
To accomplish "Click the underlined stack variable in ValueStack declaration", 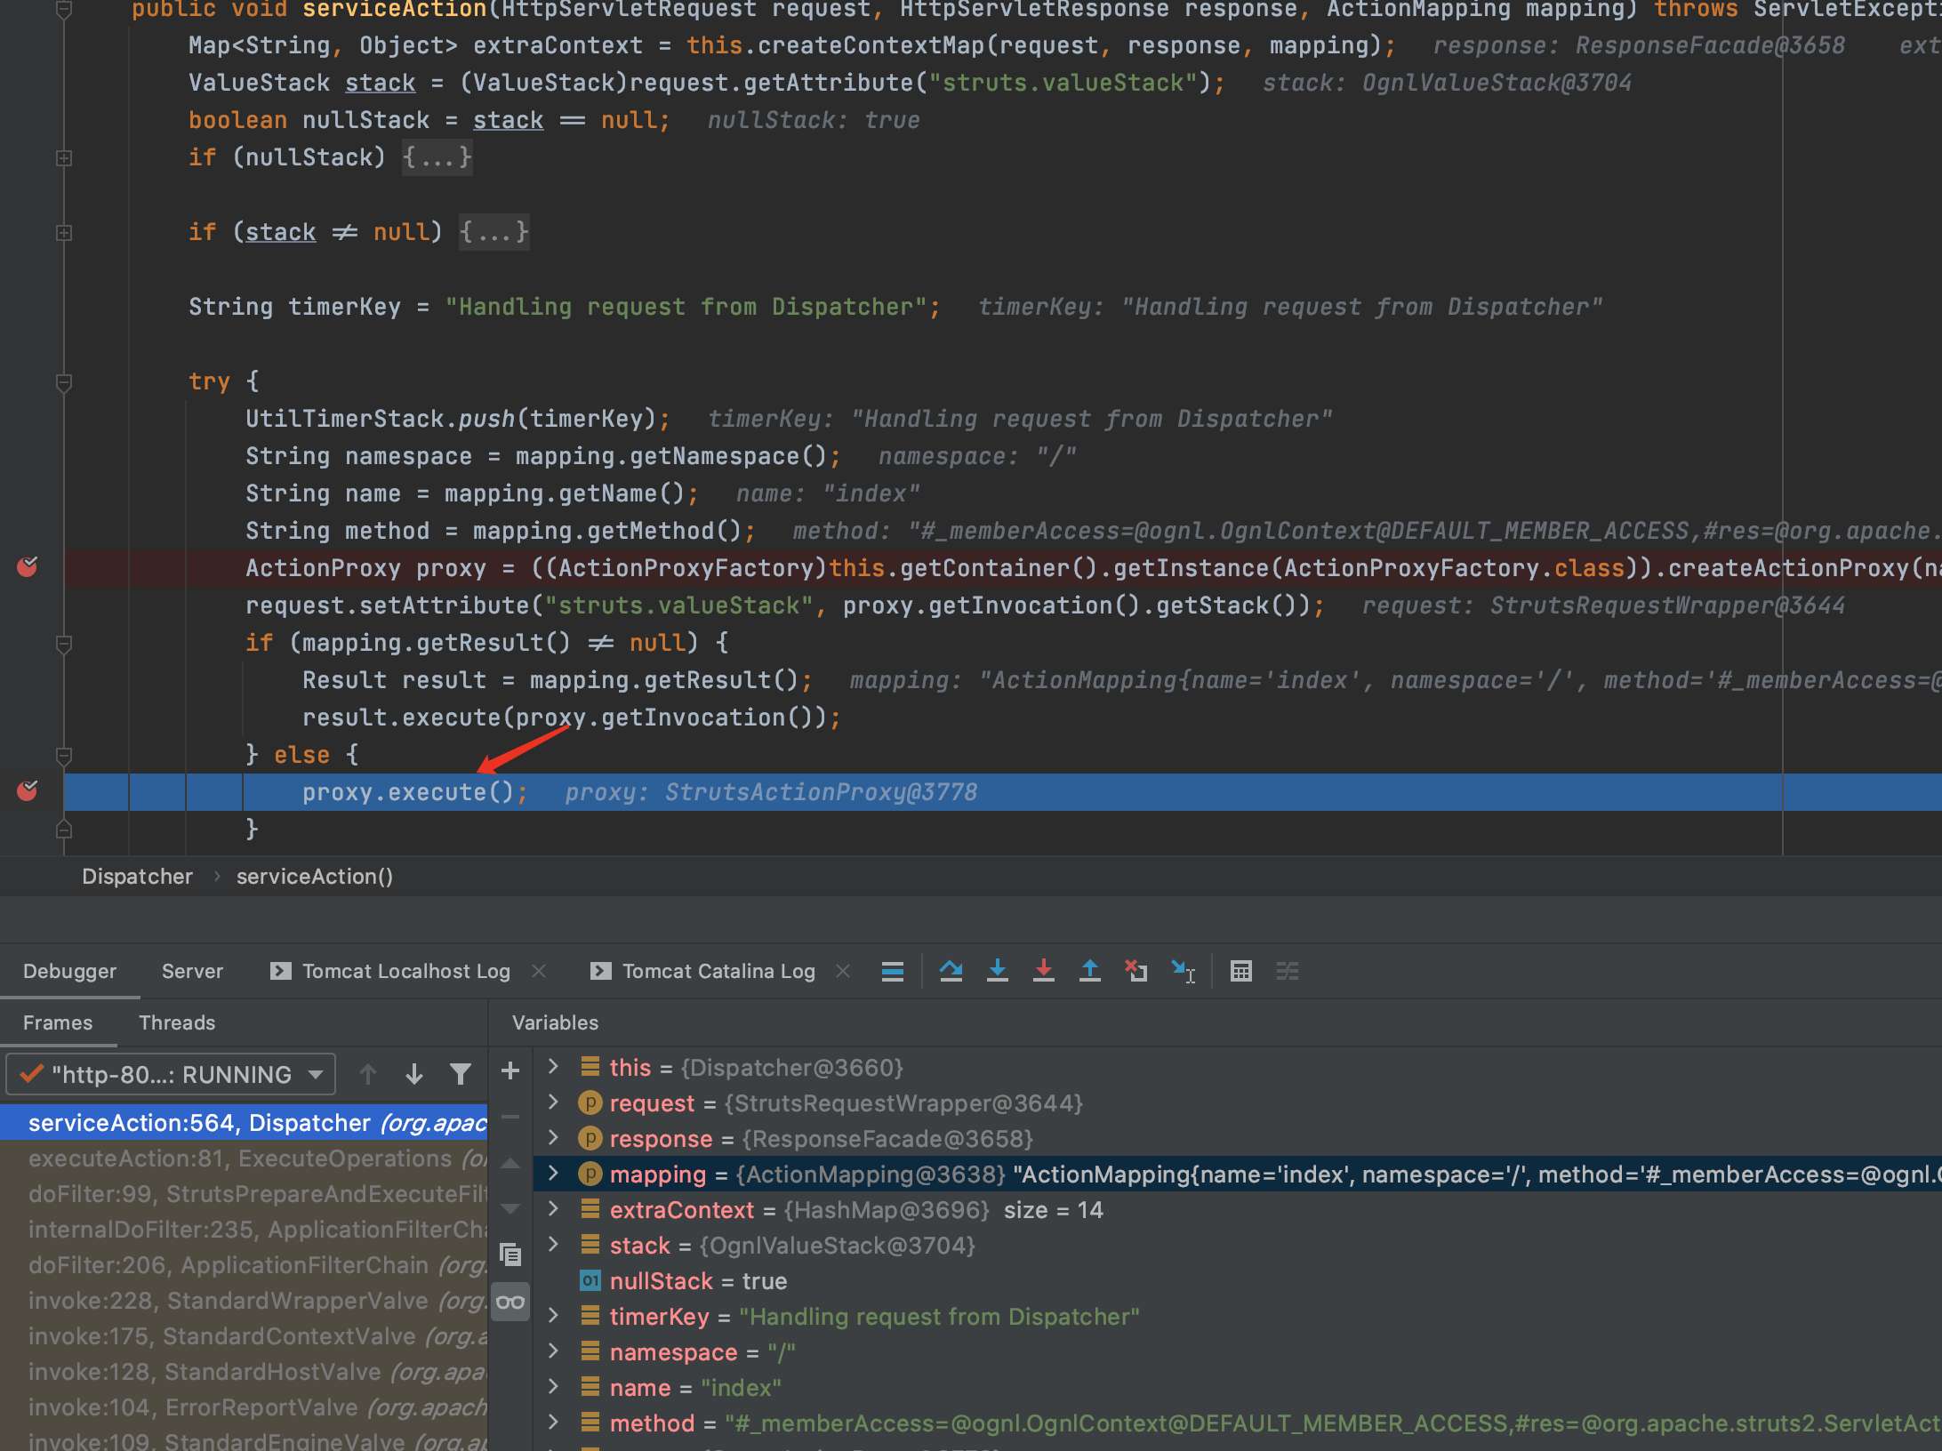I will 380,83.
